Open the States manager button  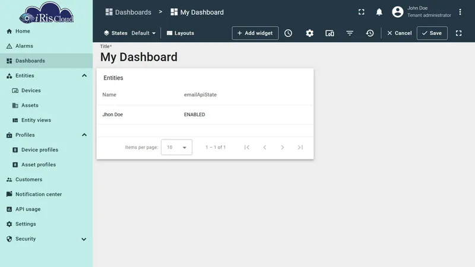click(115, 33)
